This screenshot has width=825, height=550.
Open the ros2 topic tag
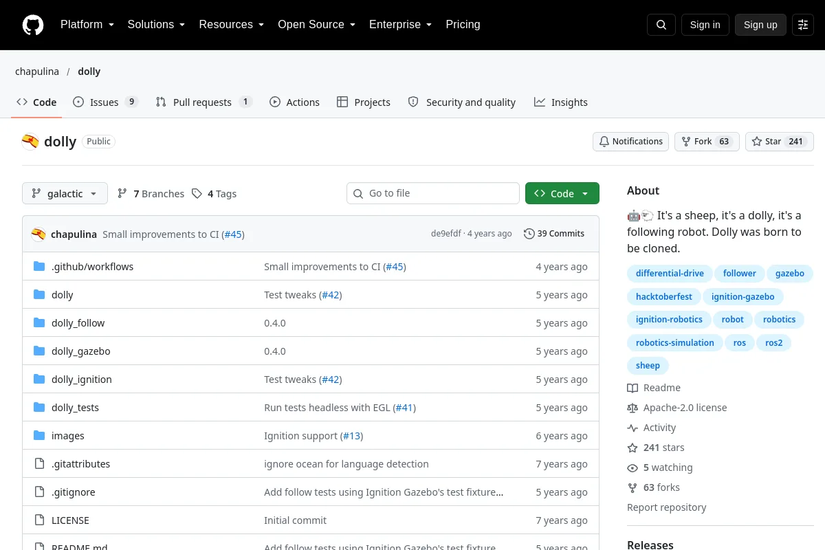(774, 343)
